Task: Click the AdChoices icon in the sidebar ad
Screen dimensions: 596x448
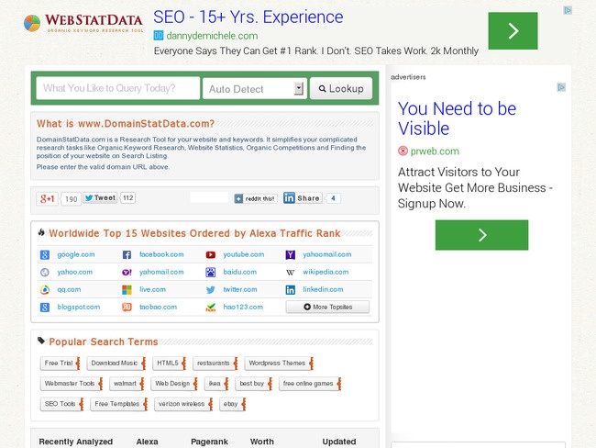Action: click(x=561, y=87)
